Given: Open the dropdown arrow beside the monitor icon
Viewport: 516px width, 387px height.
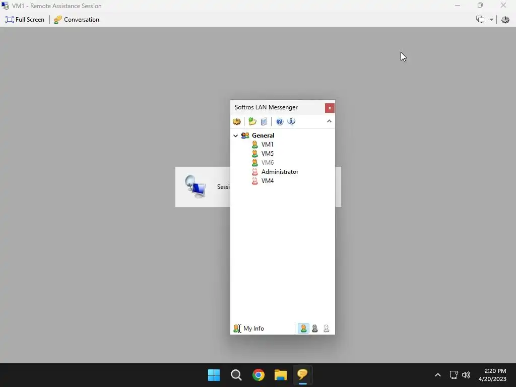Looking at the screenshot, I should pyautogui.click(x=491, y=20).
